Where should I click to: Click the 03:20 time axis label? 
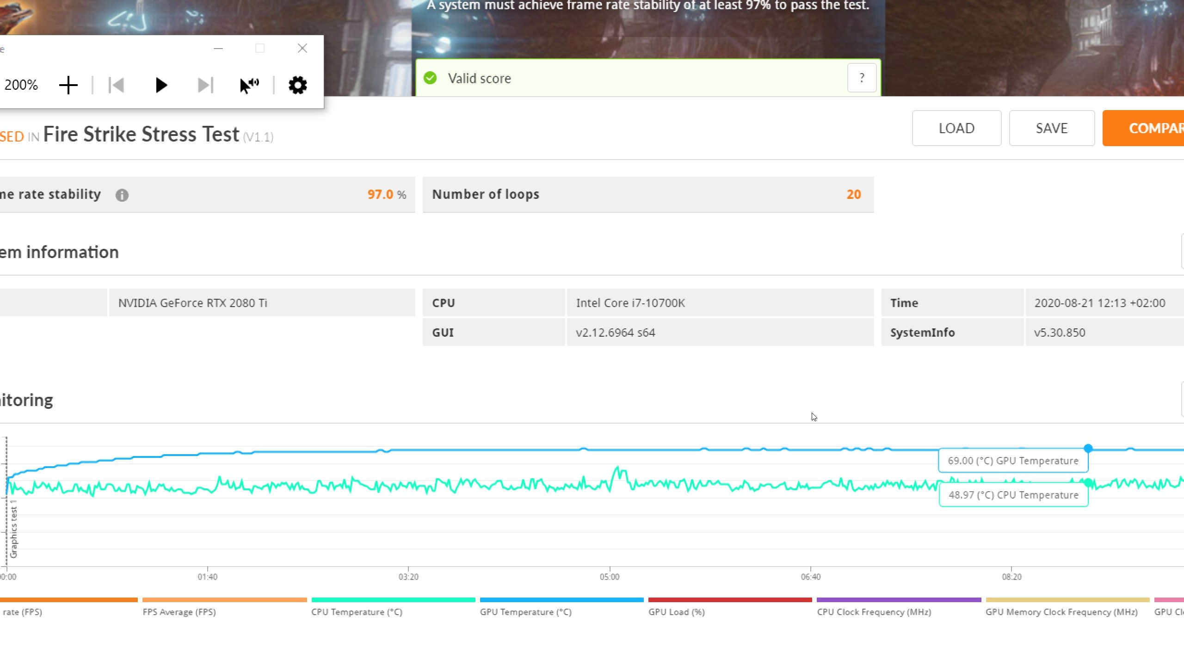pos(408,577)
